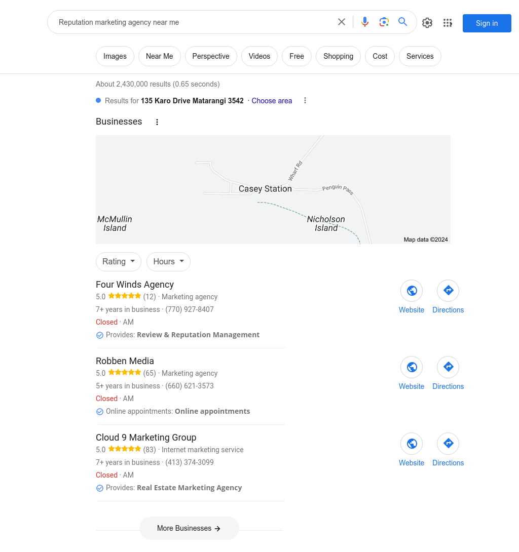
Task: Click the Choose area link
Action: click(272, 101)
